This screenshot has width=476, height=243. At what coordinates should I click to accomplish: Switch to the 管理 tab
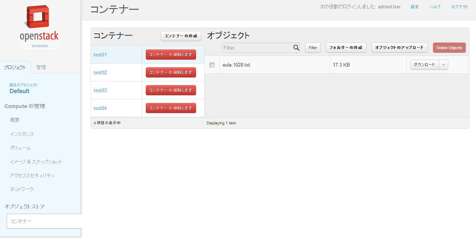(x=41, y=67)
